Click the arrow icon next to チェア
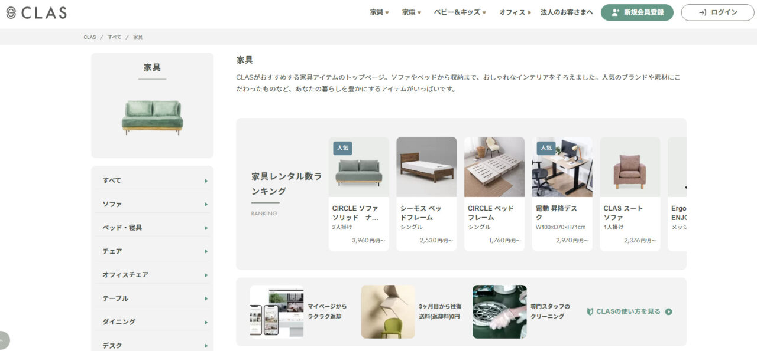757x351 pixels. click(x=206, y=251)
